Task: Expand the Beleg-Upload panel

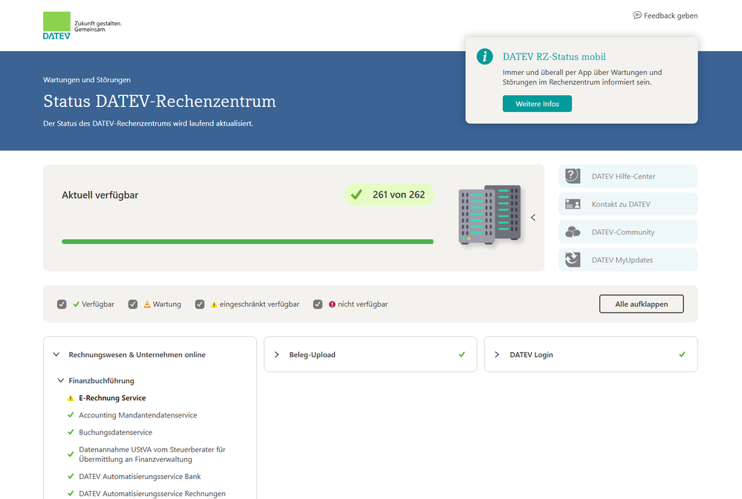Action: pos(277,354)
